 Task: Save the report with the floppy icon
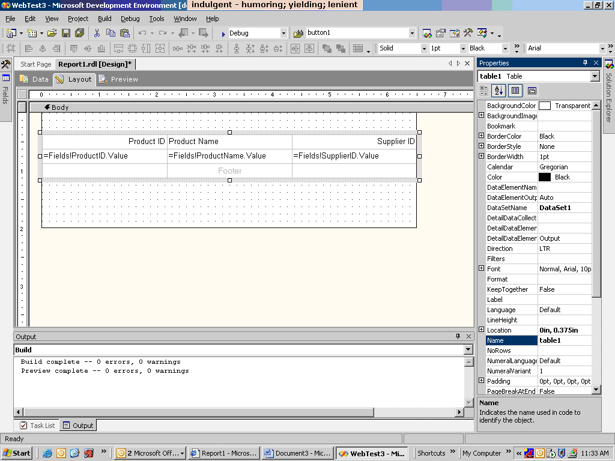(66, 34)
